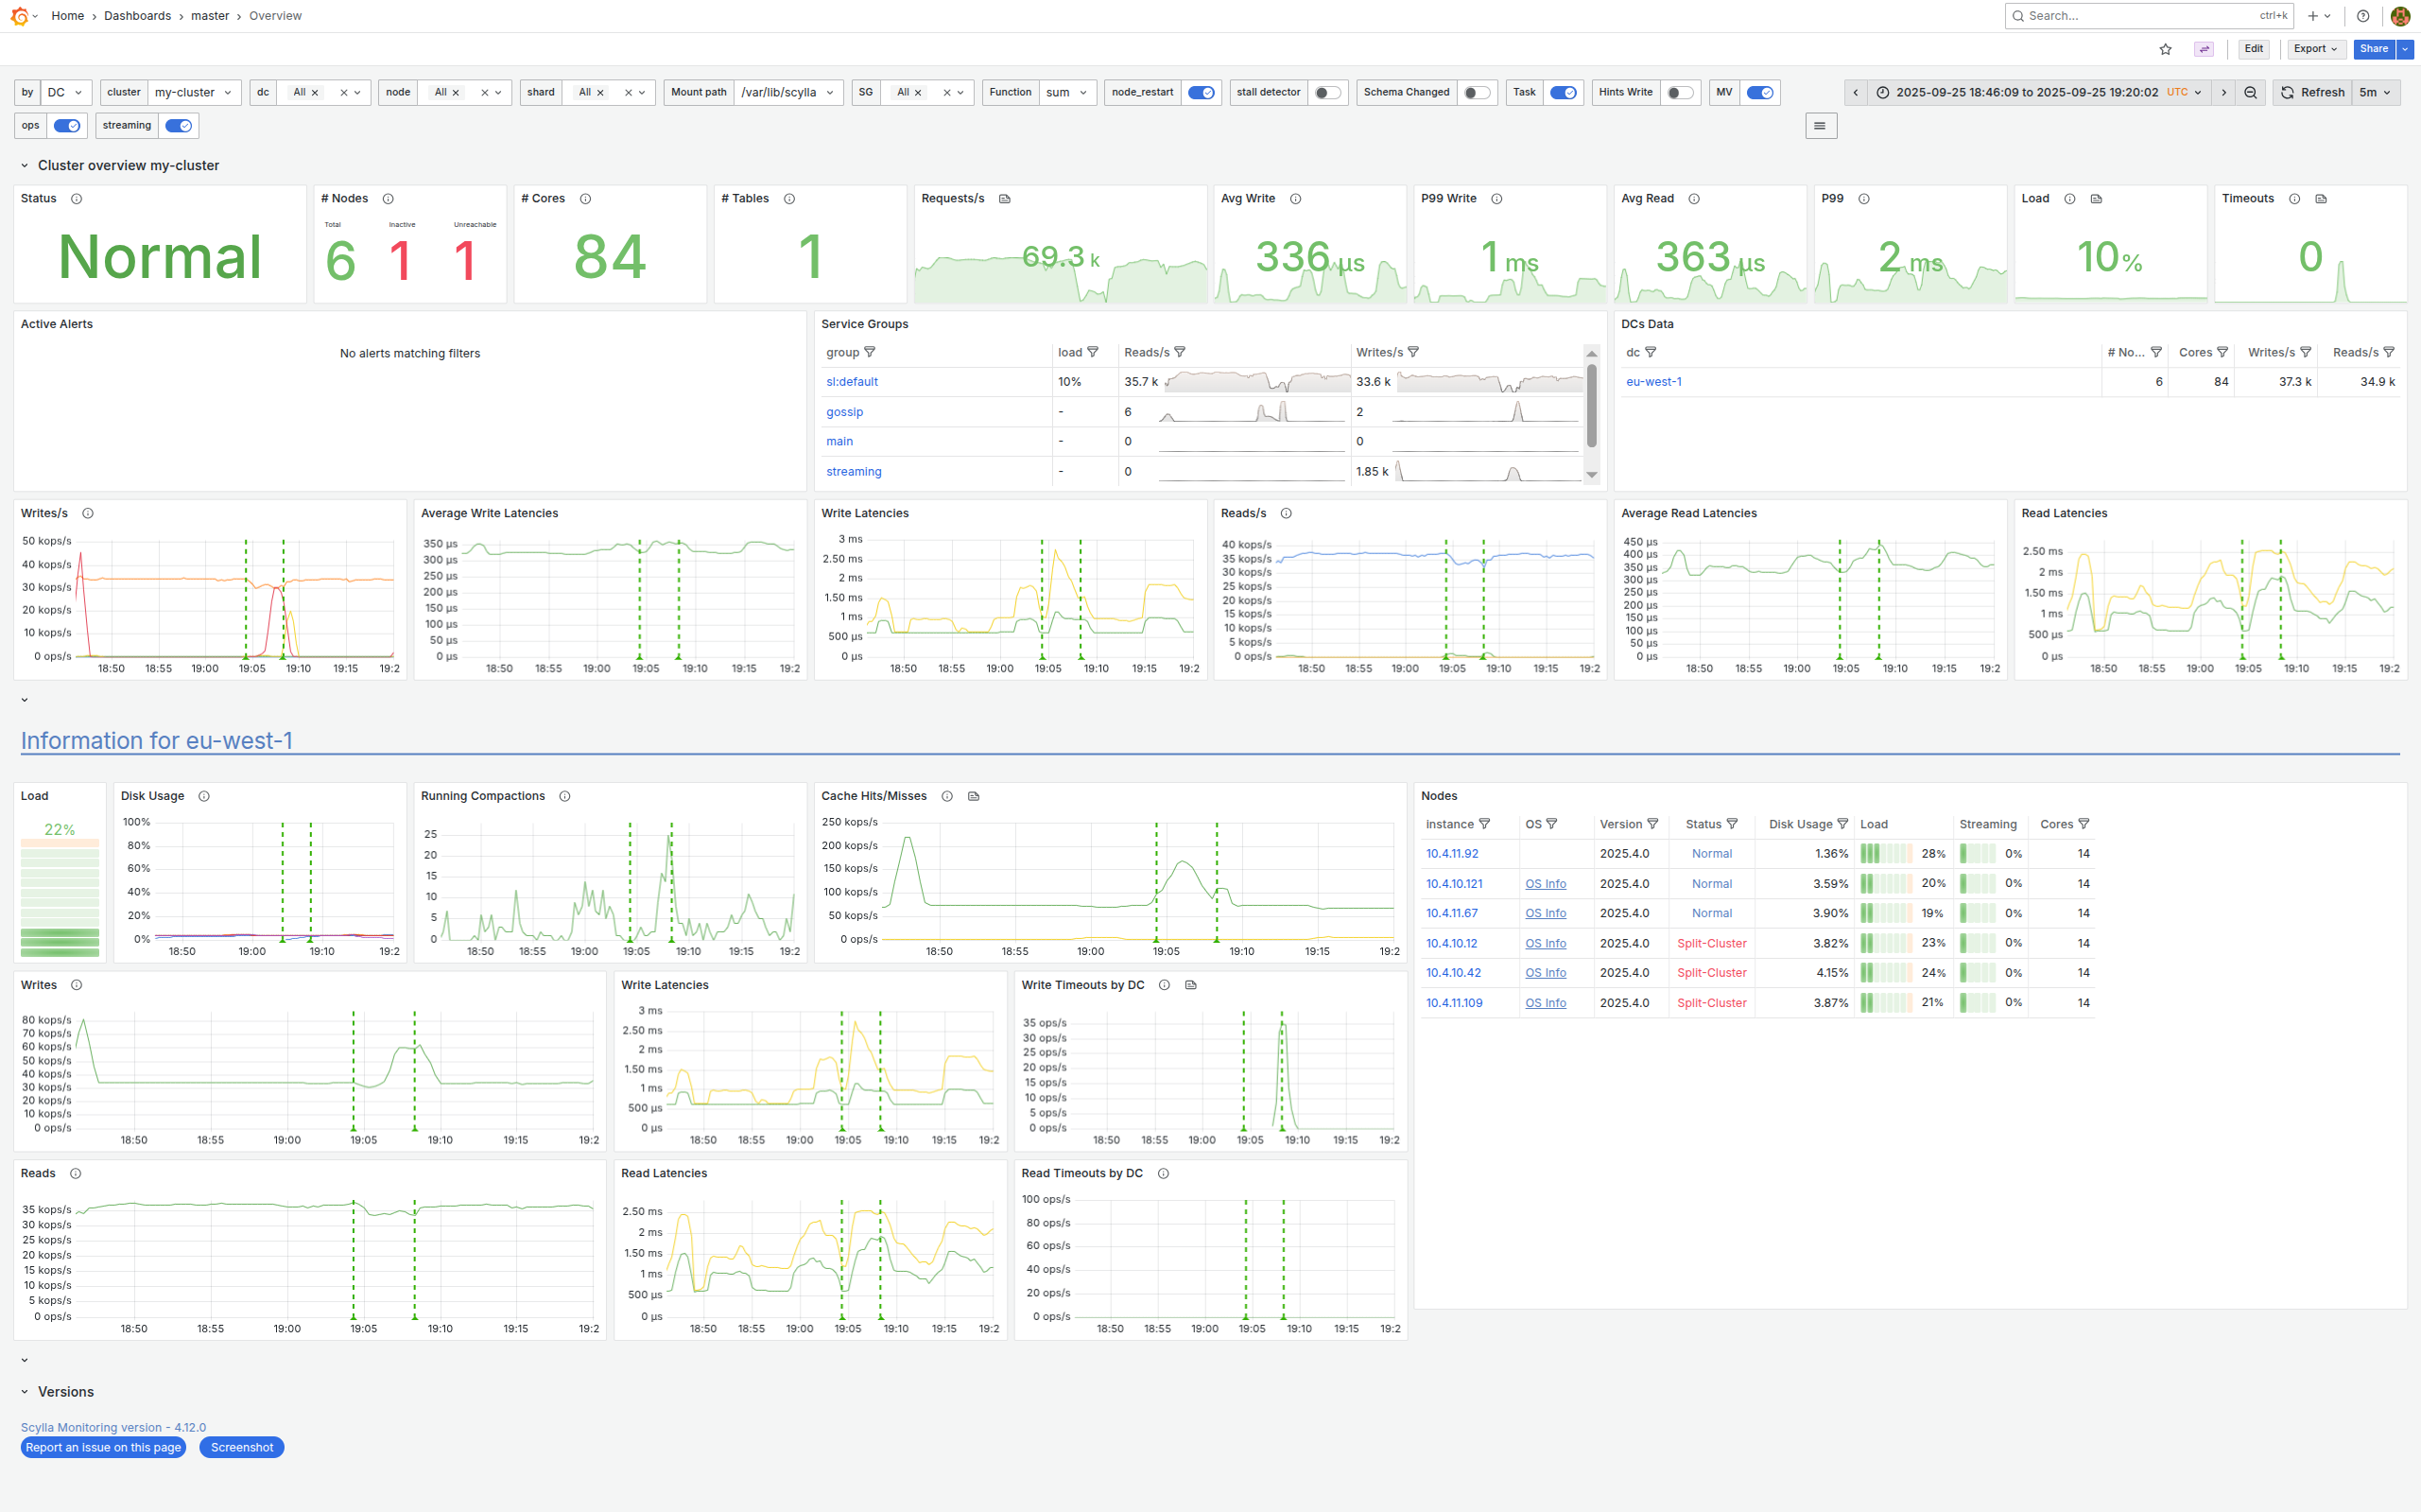Viewport: 2421px width, 1512px height.
Task: Click Report an issue on this page
Action: 103,1447
